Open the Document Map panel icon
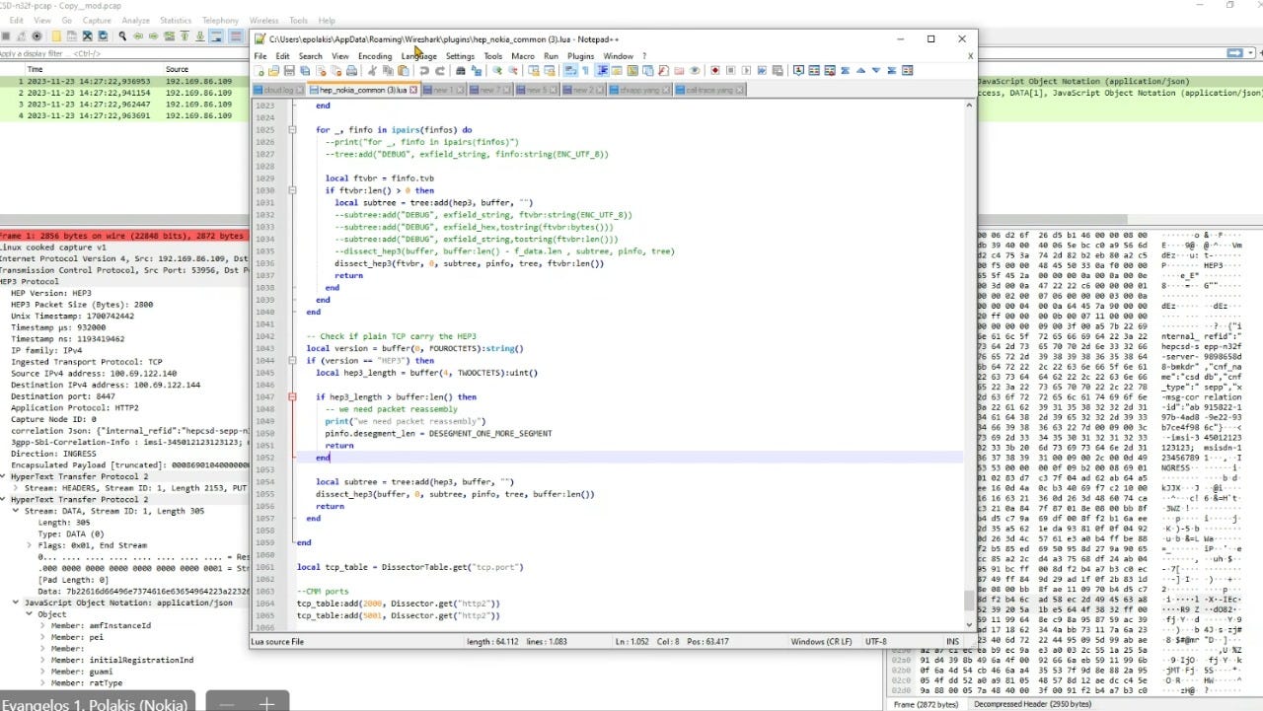The image size is (1263, 711). point(632,71)
